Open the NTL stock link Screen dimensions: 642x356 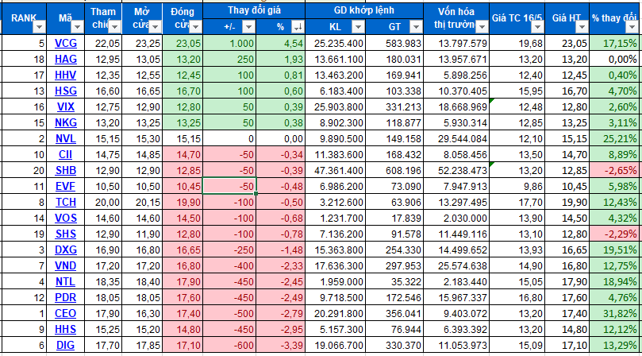[x=66, y=282]
